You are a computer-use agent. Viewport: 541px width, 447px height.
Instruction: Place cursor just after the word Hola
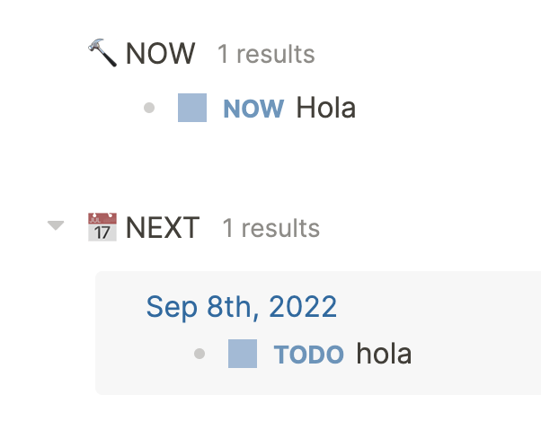[x=357, y=108]
